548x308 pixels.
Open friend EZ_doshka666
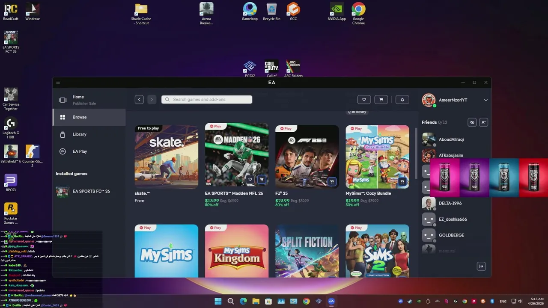[x=453, y=219]
